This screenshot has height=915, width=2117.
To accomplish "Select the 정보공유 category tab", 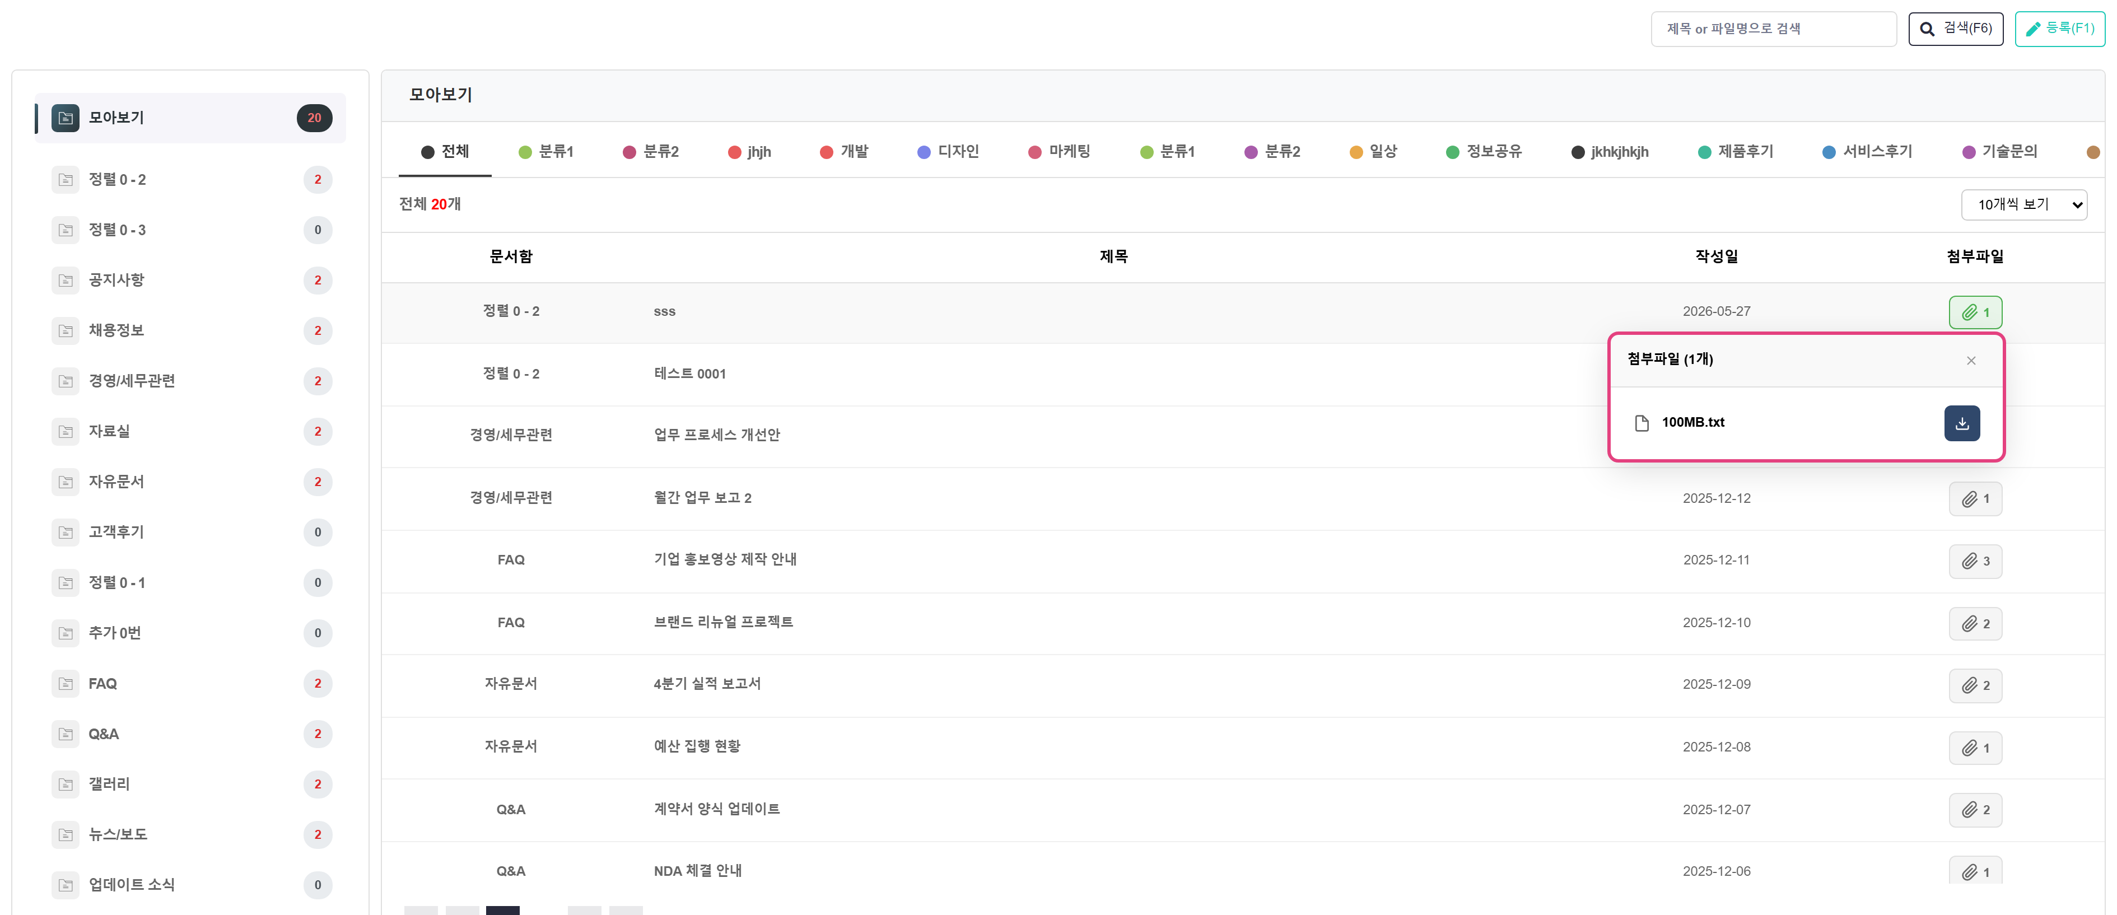I will pos(1484,152).
